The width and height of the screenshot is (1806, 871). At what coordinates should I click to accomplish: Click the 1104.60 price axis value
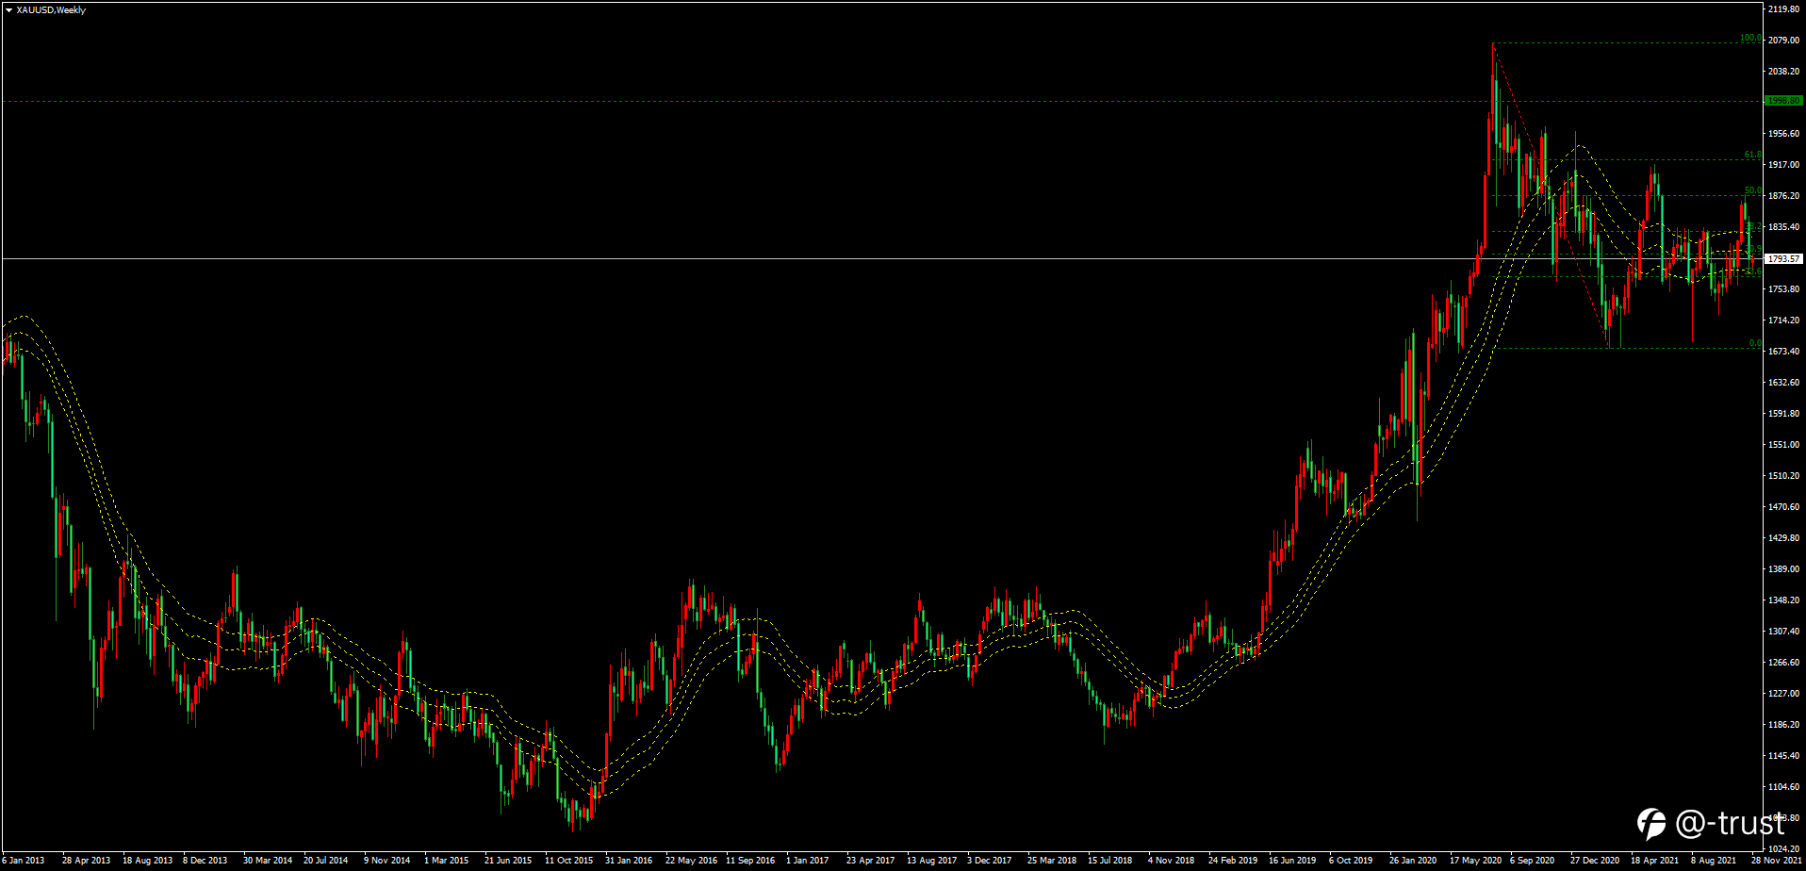[x=1785, y=787]
